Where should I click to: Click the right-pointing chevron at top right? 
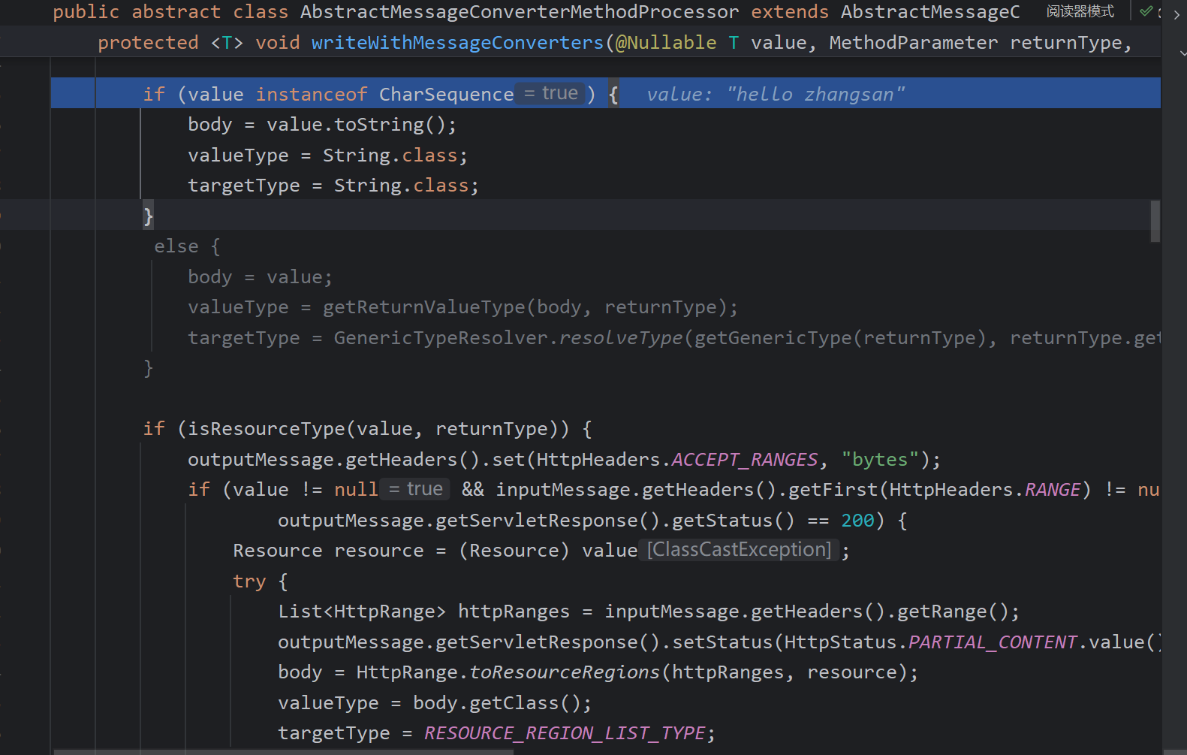coord(1176,14)
